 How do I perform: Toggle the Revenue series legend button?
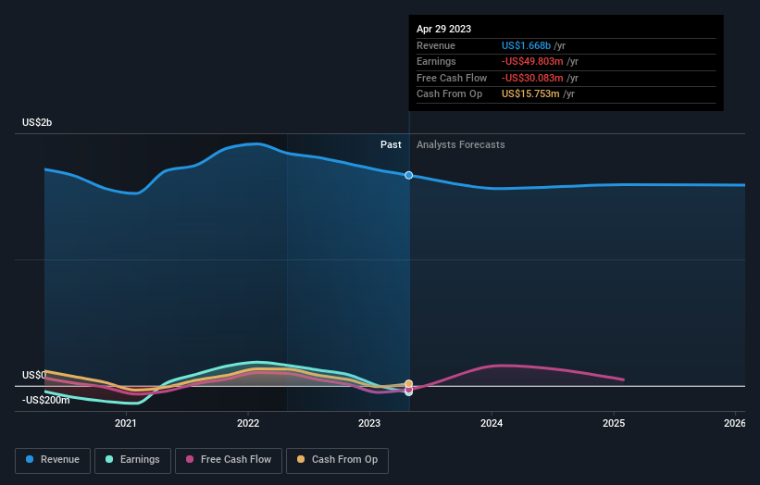53,460
